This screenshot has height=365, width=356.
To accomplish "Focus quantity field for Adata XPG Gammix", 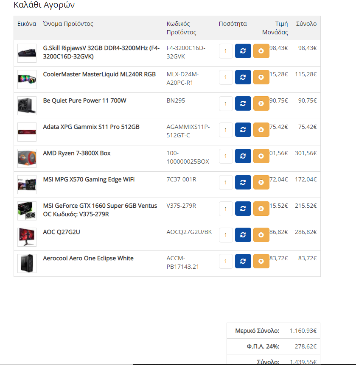I will click(226, 130).
